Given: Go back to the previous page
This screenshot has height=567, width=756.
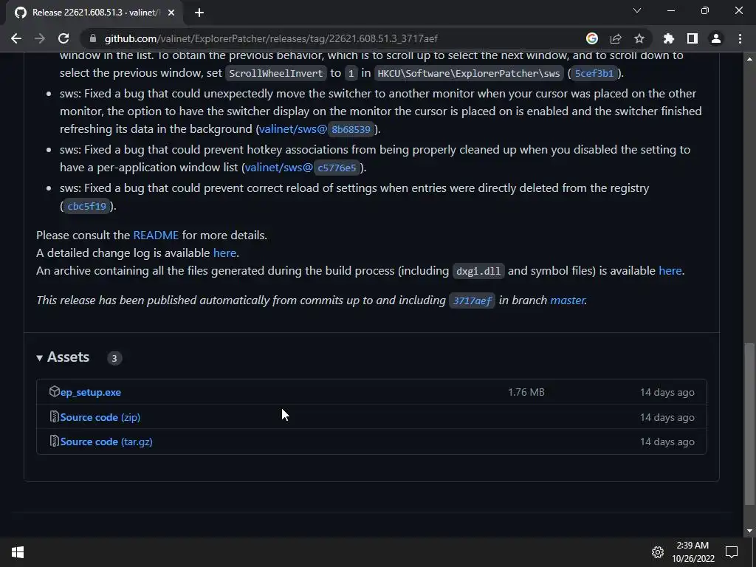Looking at the screenshot, I should click(x=16, y=38).
